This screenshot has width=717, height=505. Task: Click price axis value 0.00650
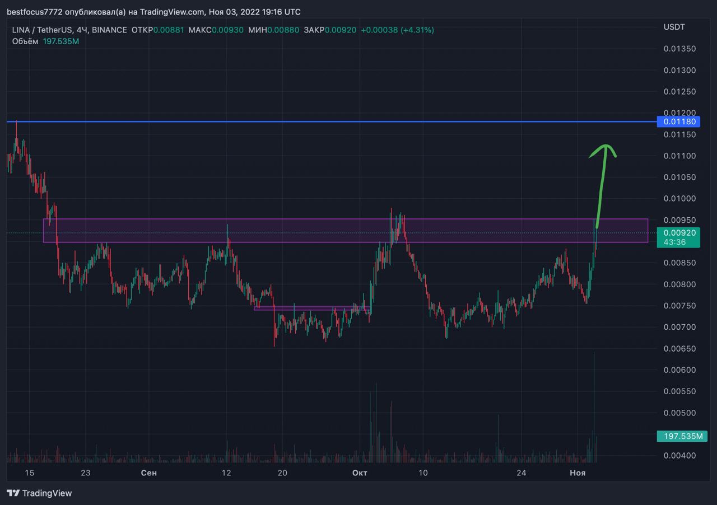click(679, 348)
